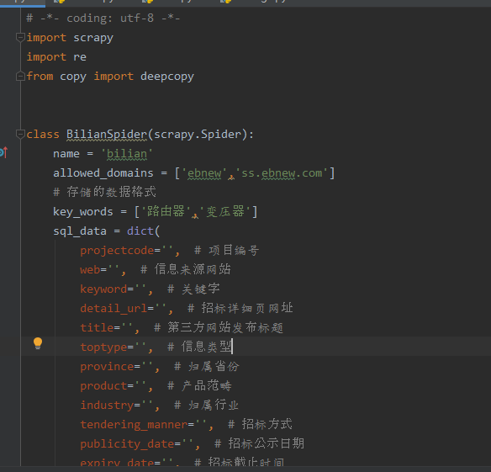
Task: Click the comment 产品范畴
Action: click(x=200, y=386)
